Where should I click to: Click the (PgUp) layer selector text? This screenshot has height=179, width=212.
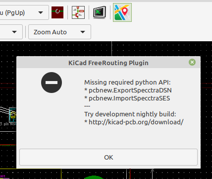(x=12, y=13)
